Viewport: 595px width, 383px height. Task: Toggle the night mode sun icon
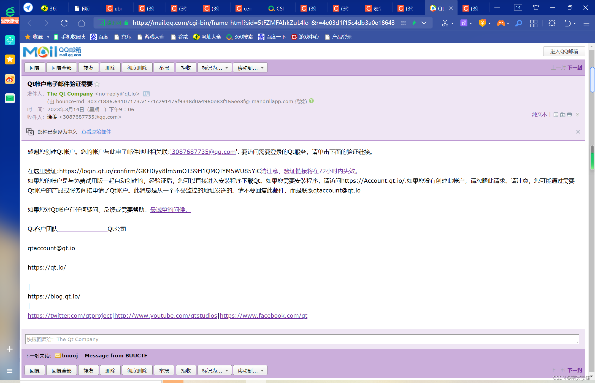coord(552,23)
